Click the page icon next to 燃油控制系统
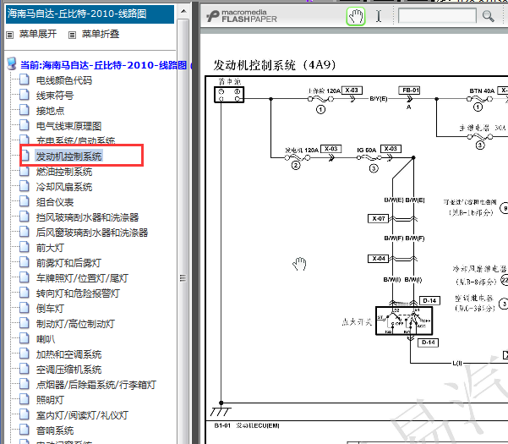This screenshot has height=444, width=508. click(25, 171)
